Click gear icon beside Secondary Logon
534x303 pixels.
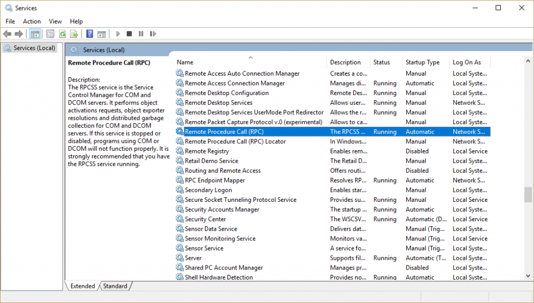pyautogui.click(x=179, y=190)
